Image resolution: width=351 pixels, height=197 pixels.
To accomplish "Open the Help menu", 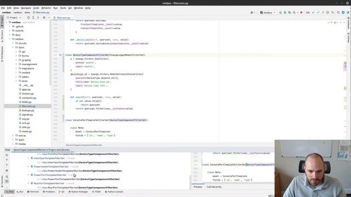I will (x=88, y=8).
